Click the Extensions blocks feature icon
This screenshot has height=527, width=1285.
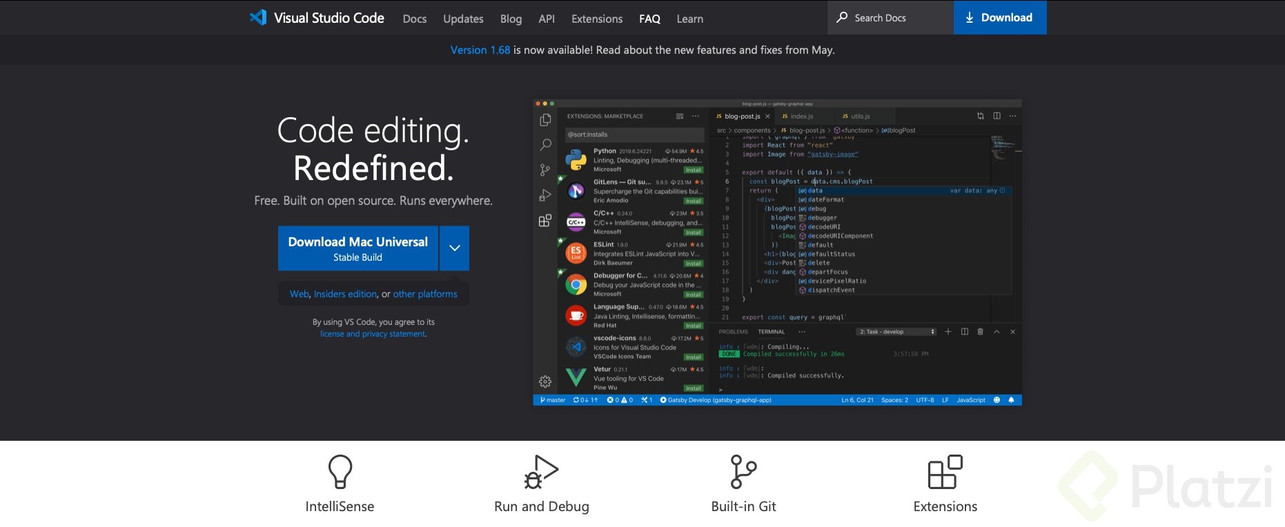click(945, 472)
